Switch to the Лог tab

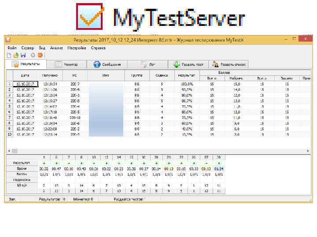tap(148, 65)
